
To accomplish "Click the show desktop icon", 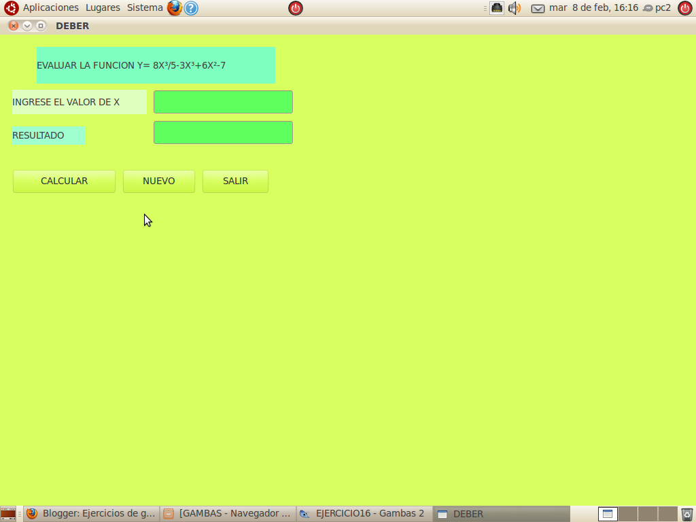I will coord(8,514).
